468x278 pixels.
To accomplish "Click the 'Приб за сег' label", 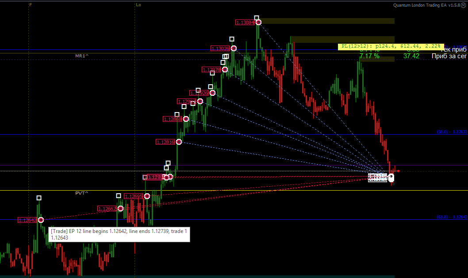I will (x=449, y=56).
